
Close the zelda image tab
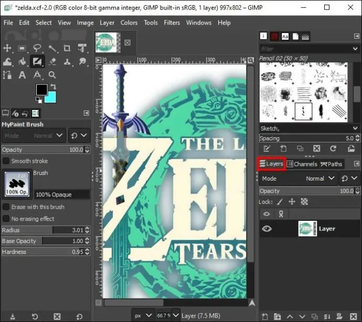127,42
